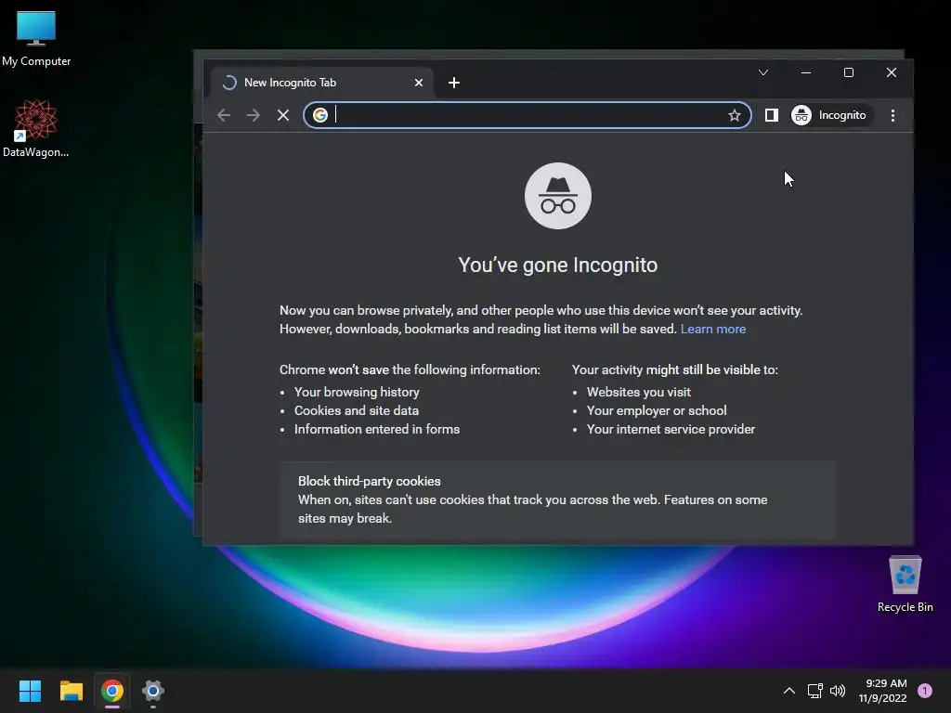Bookmark this tab with the star icon
This screenshot has width=951, height=713.
tap(734, 115)
